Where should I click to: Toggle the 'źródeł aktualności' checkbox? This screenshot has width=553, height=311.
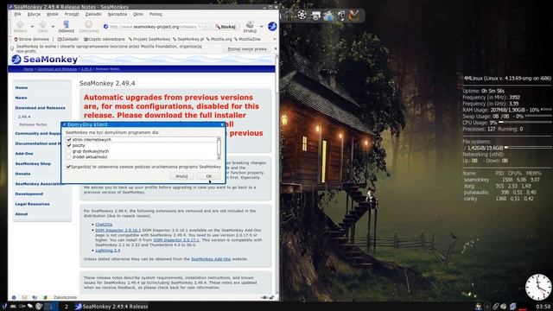tap(69, 156)
